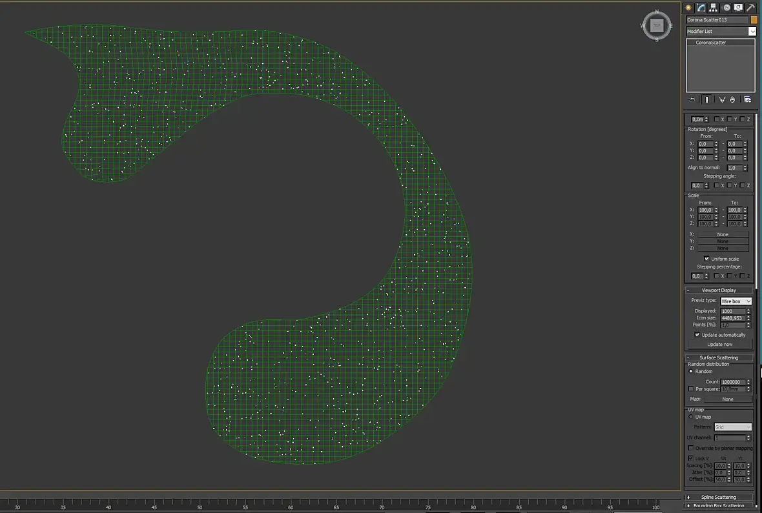Open the Previz type Wire box dropdown
Image resolution: width=762 pixels, height=513 pixels.
point(736,301)
